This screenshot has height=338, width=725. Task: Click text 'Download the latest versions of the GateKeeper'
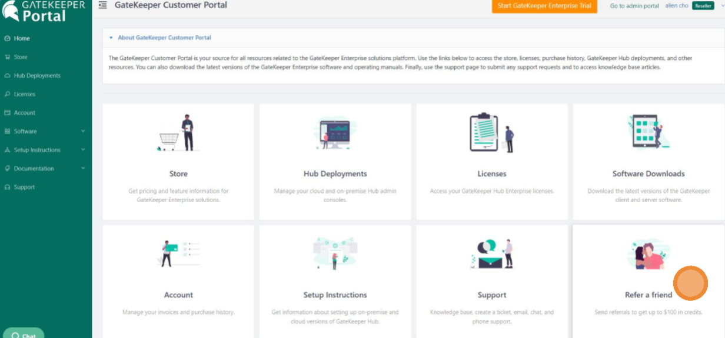(x=648, y=191)
